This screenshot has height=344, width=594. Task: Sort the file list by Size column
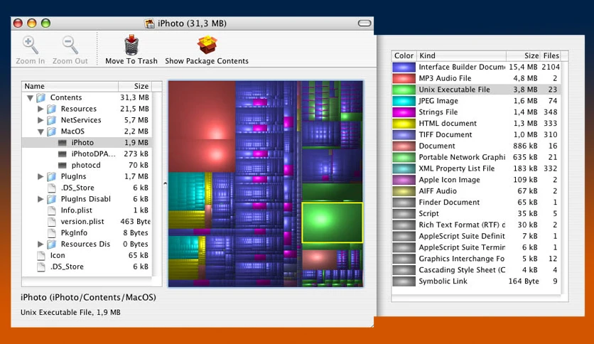click(135, 87)
